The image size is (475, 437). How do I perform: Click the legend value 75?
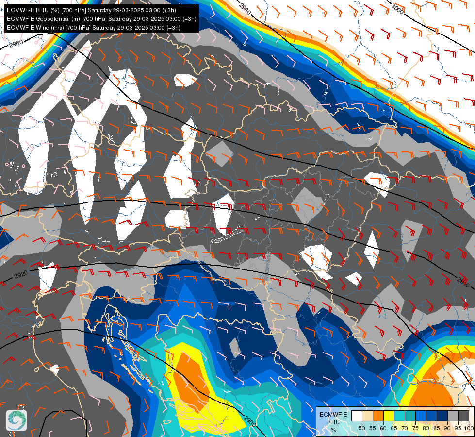tap(415, 428)
